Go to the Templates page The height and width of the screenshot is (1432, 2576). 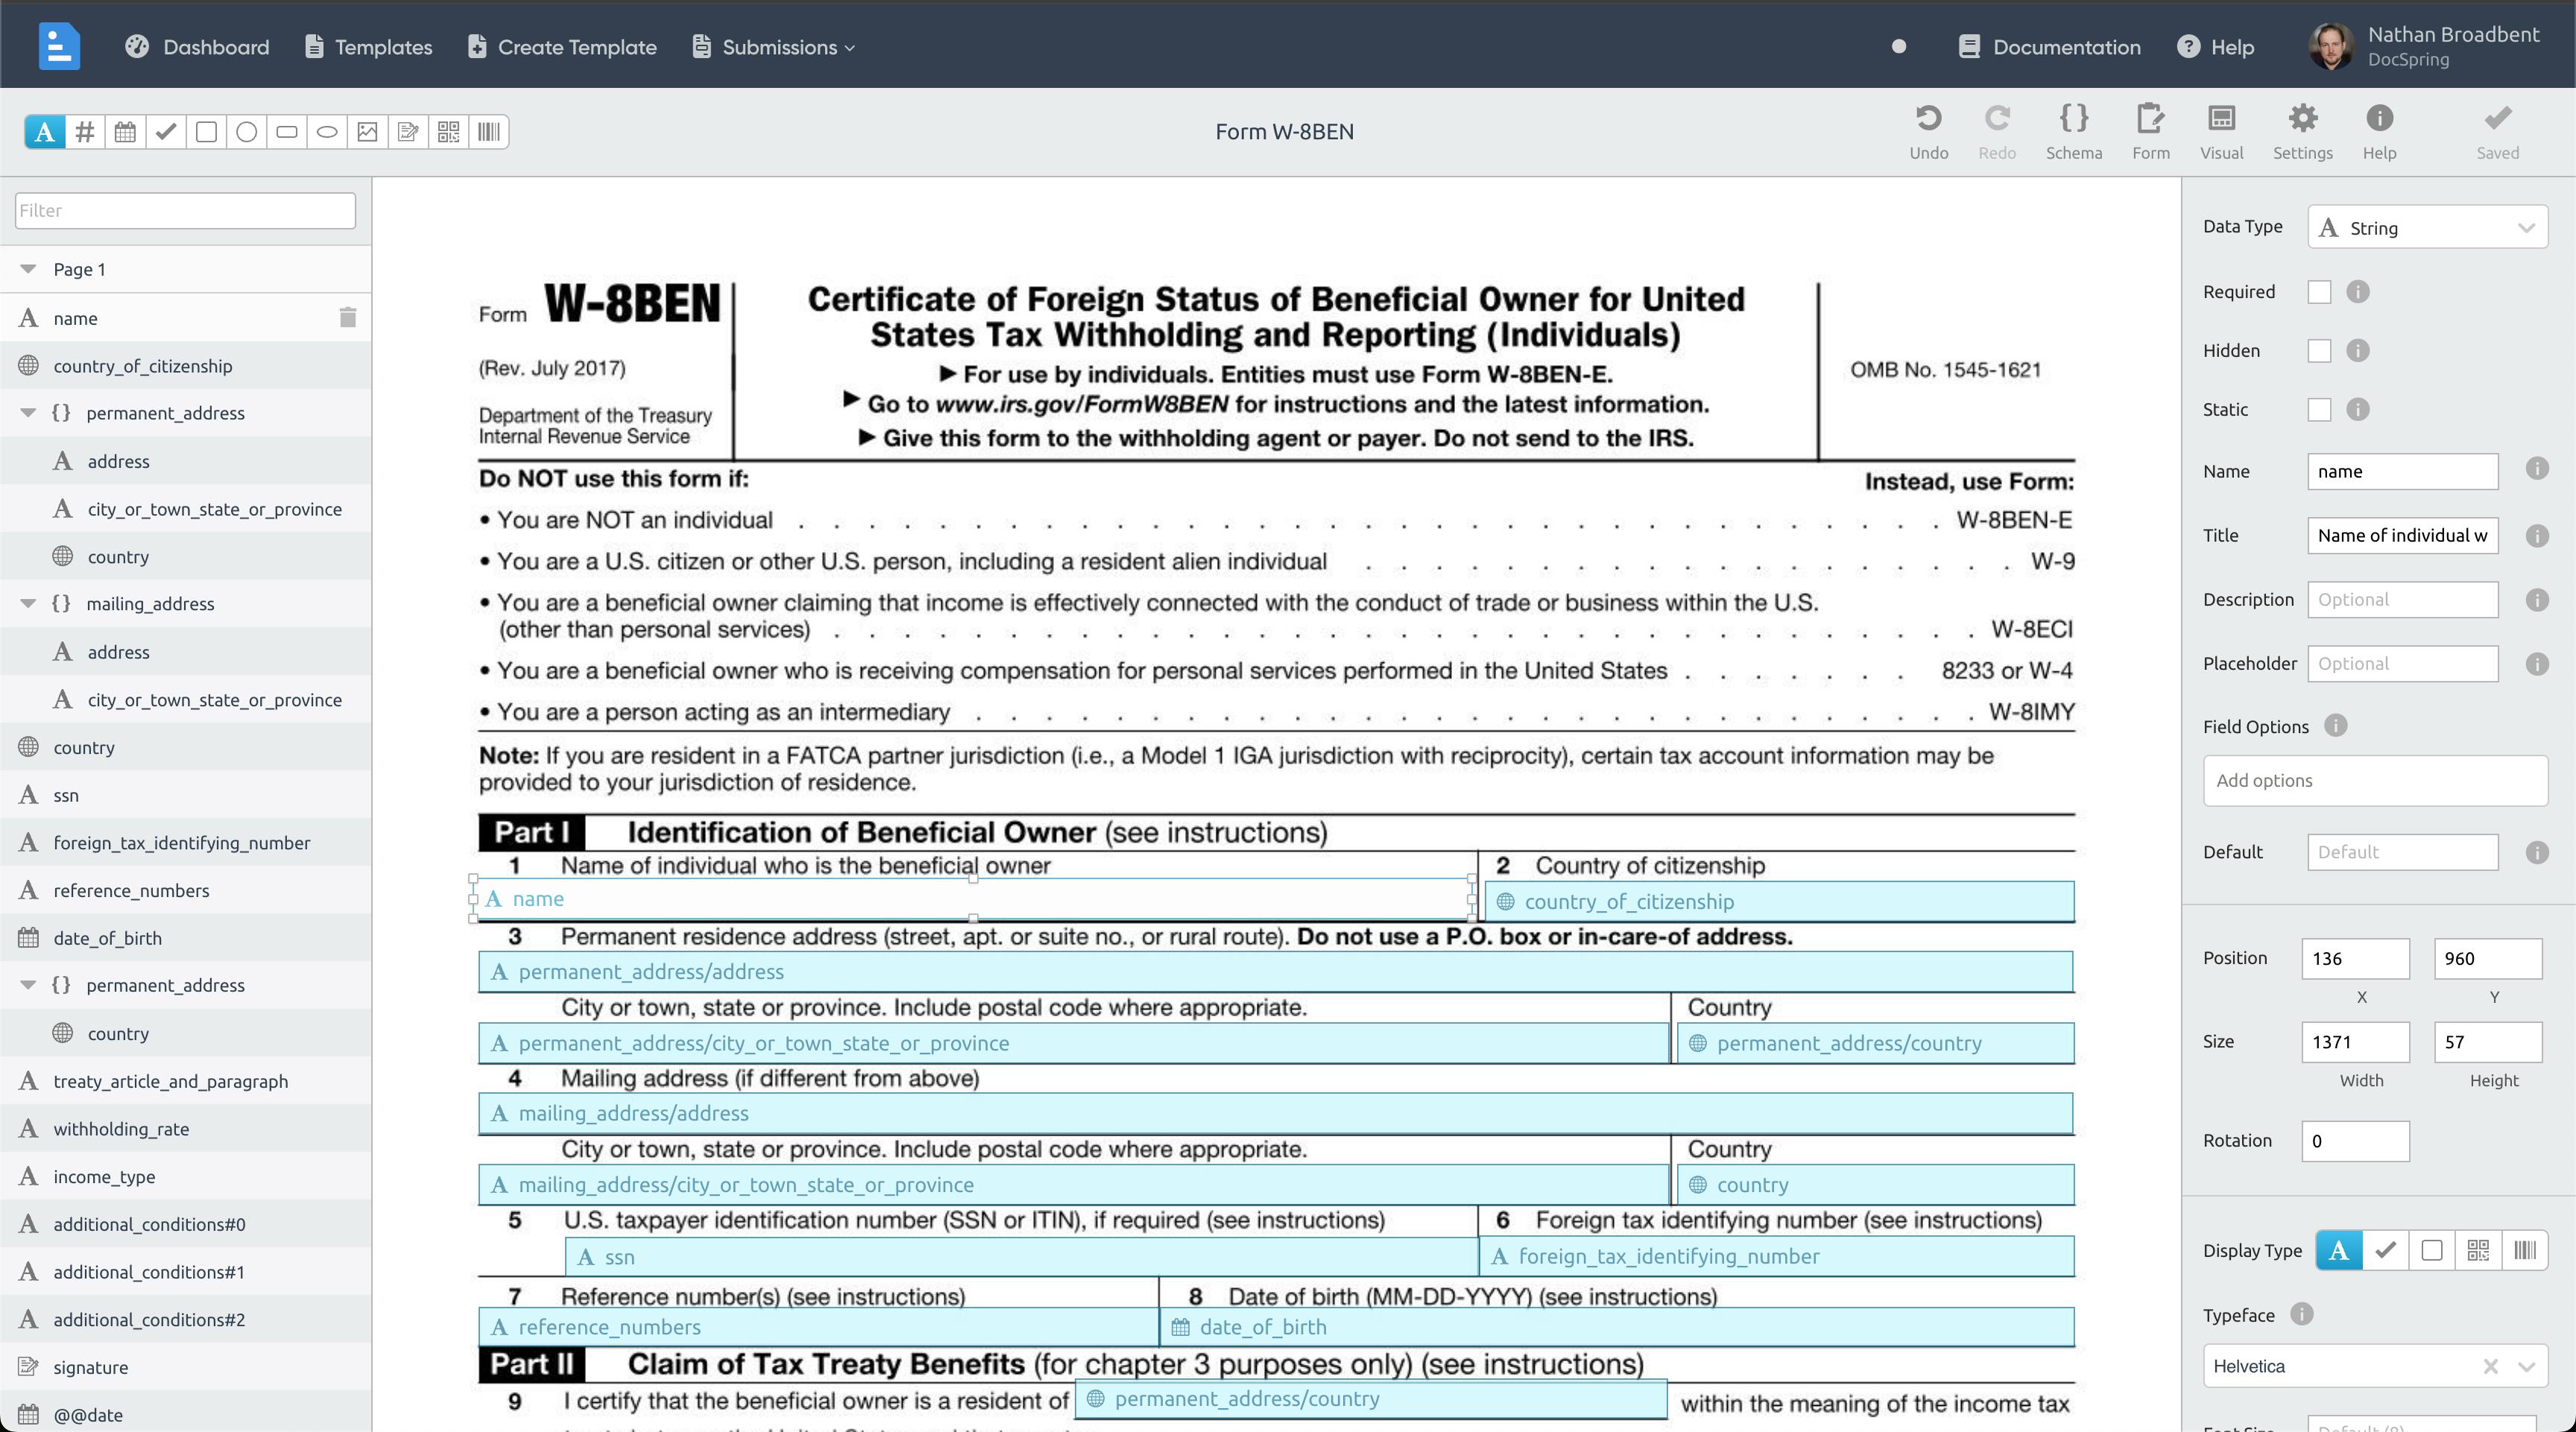coord(369,47)
